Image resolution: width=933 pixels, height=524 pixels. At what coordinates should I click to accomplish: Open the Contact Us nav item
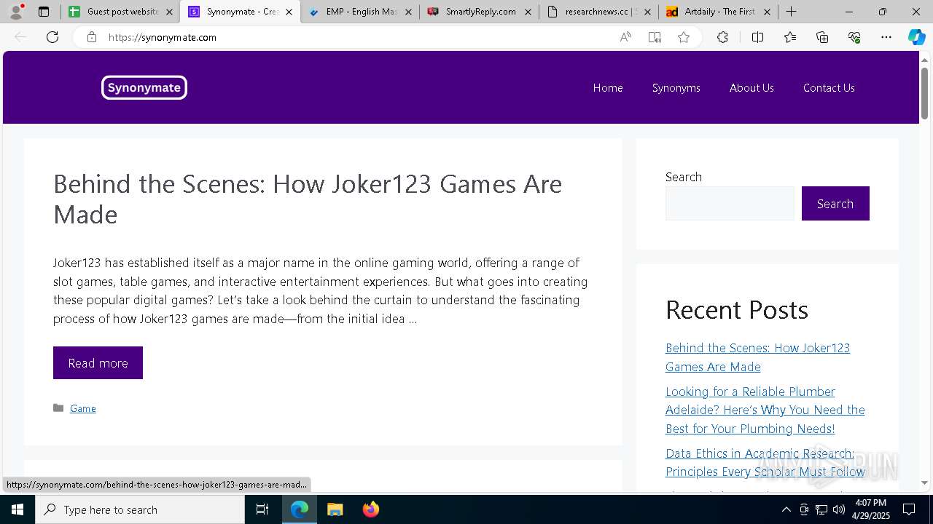[x=829, y=87]
